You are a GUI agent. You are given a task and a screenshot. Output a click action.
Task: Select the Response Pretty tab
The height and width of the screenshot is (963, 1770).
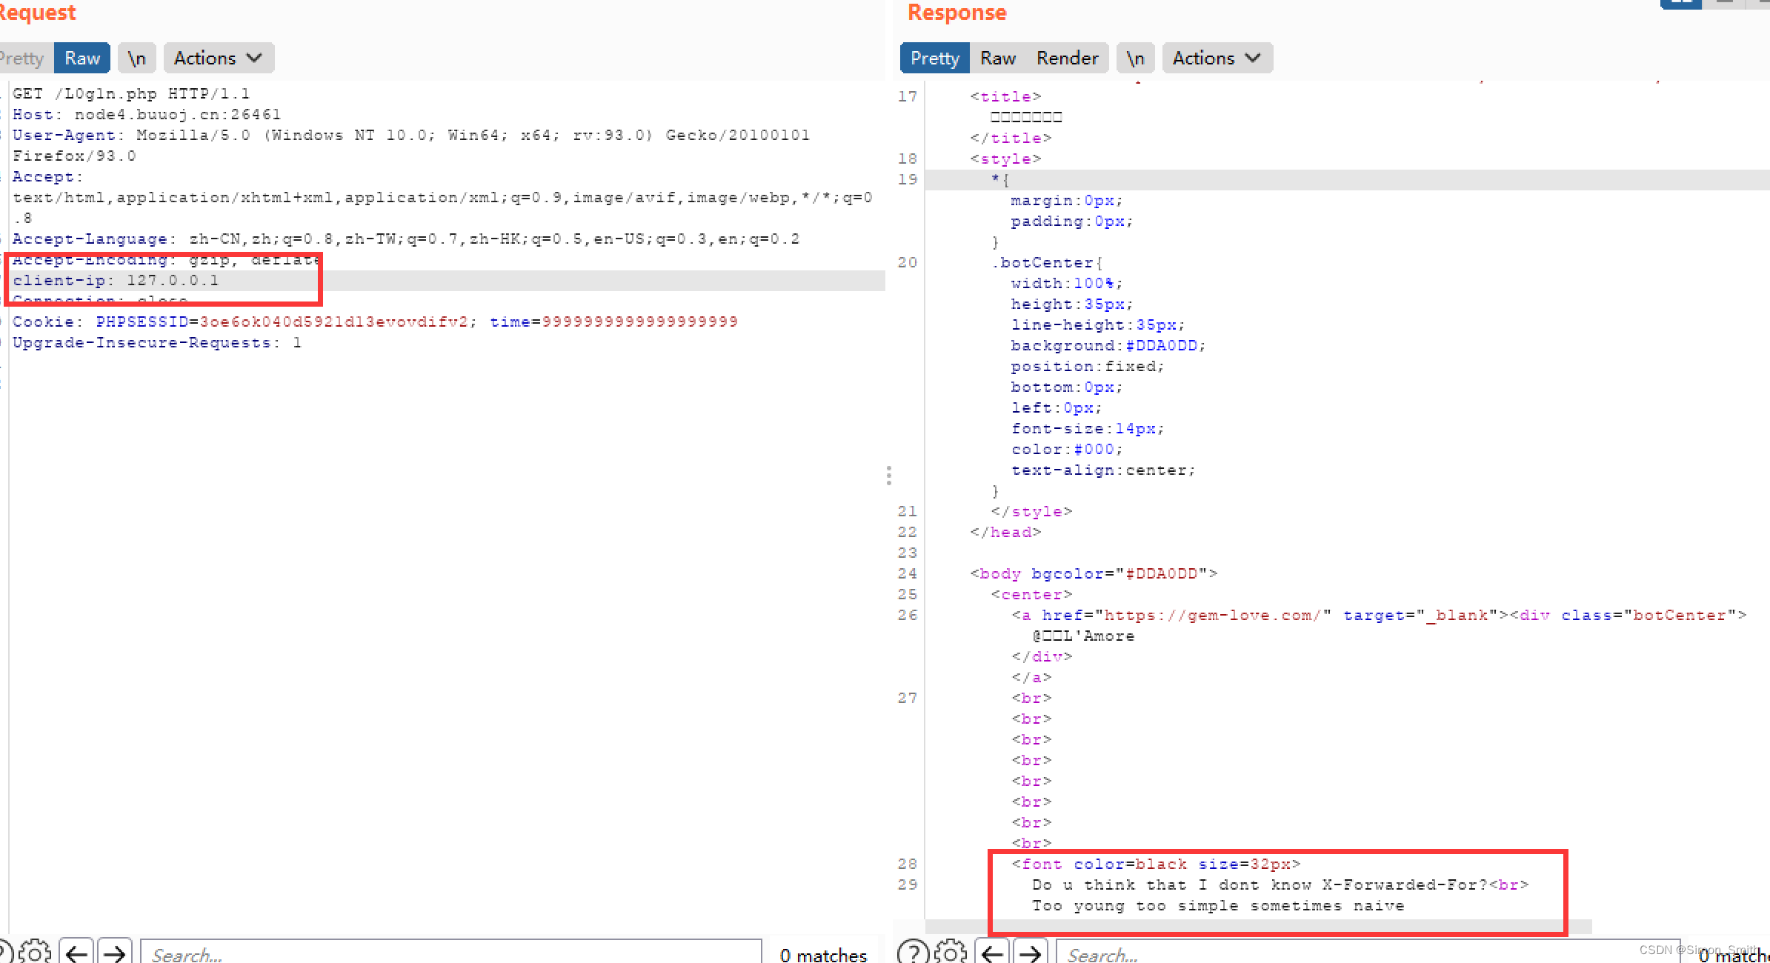point(934,58)
